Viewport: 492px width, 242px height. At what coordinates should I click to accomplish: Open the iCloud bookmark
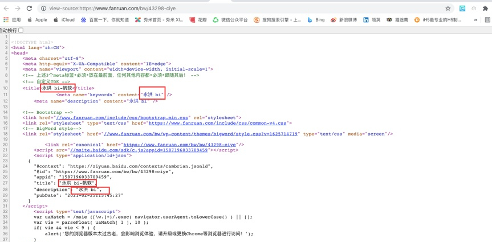(64, 20)
